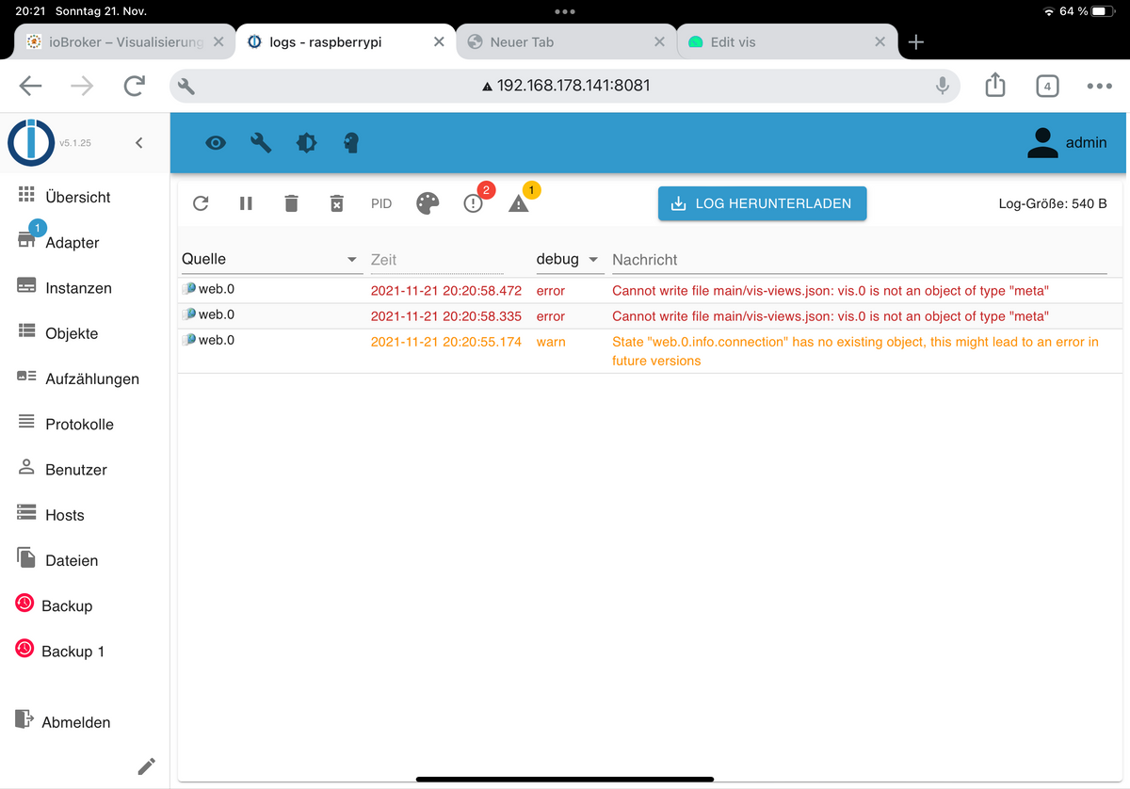Open Backup 1 in sidebar
Viewport: 1130px width, 789px height.
pos(85,651)
